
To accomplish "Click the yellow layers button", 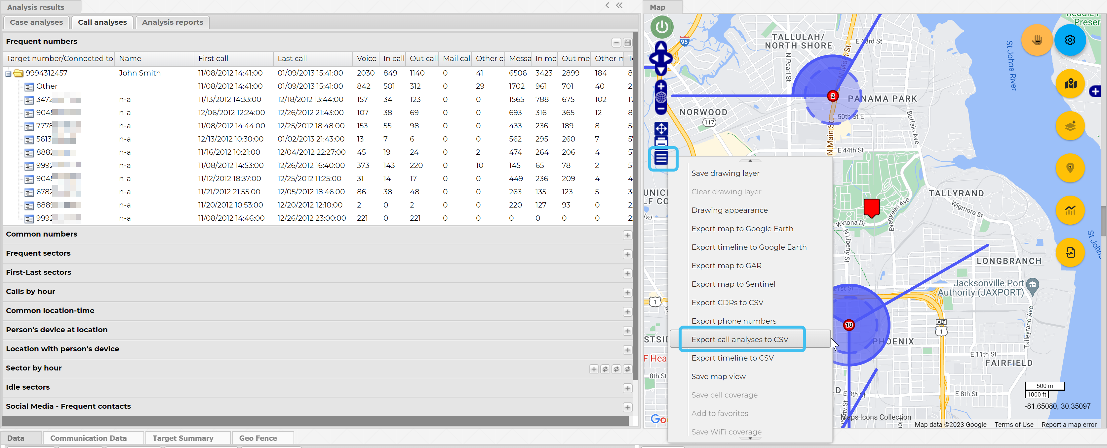I will (x=1070, y=126).
